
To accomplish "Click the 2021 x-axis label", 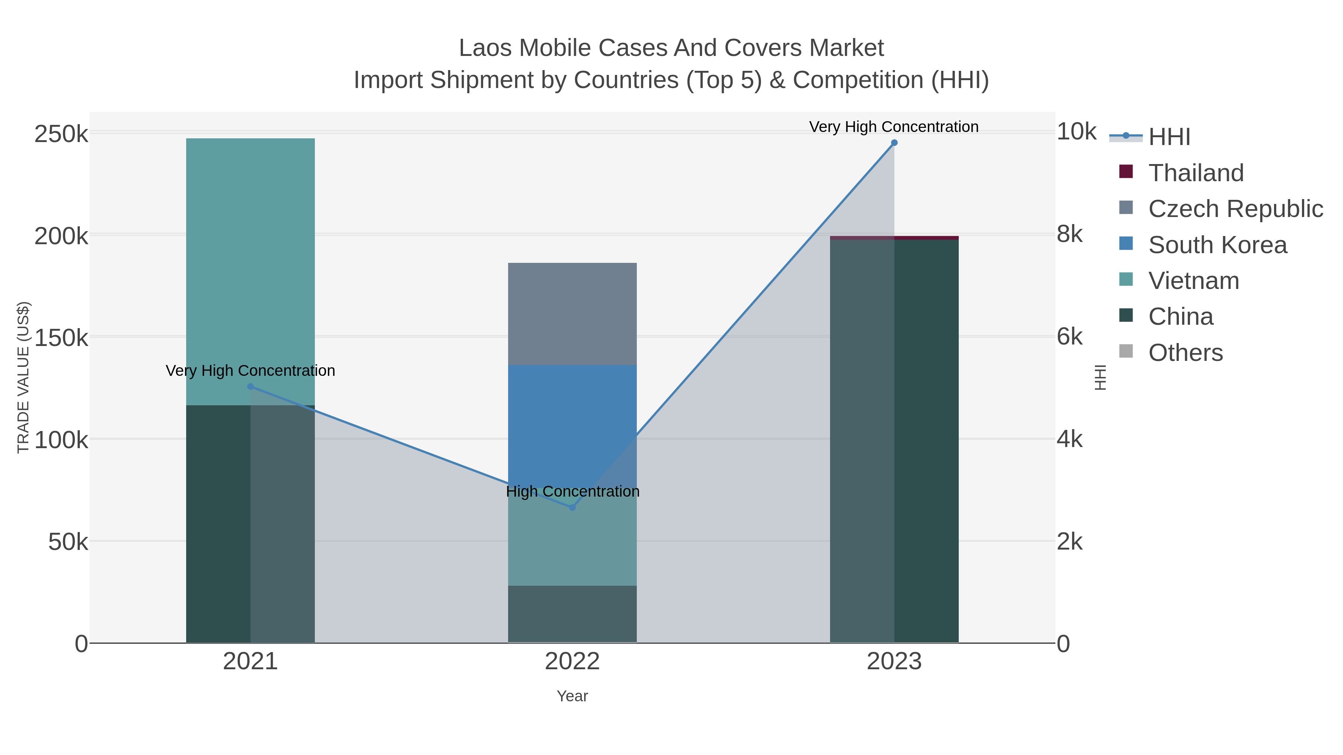I will pos(250,662).
